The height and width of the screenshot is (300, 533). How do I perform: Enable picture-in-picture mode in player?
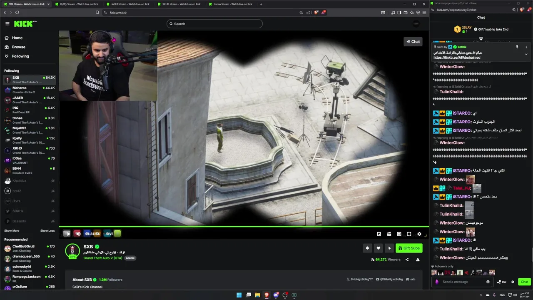[379, 234]
